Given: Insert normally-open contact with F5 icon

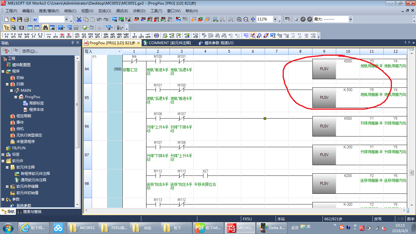Looking at the screenshot, I should pos(6,35).
